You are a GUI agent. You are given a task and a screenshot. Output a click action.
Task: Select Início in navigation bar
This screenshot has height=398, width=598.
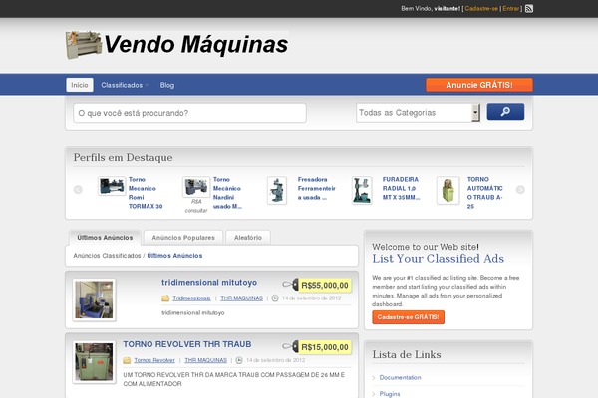(x=80, y=85)
